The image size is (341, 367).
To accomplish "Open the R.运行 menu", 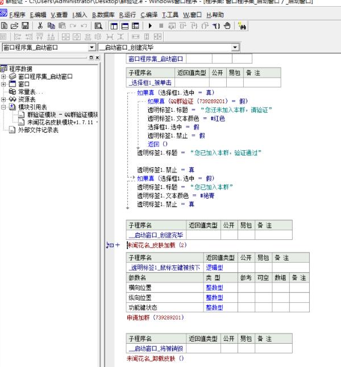I will click(x=127, y=15).
